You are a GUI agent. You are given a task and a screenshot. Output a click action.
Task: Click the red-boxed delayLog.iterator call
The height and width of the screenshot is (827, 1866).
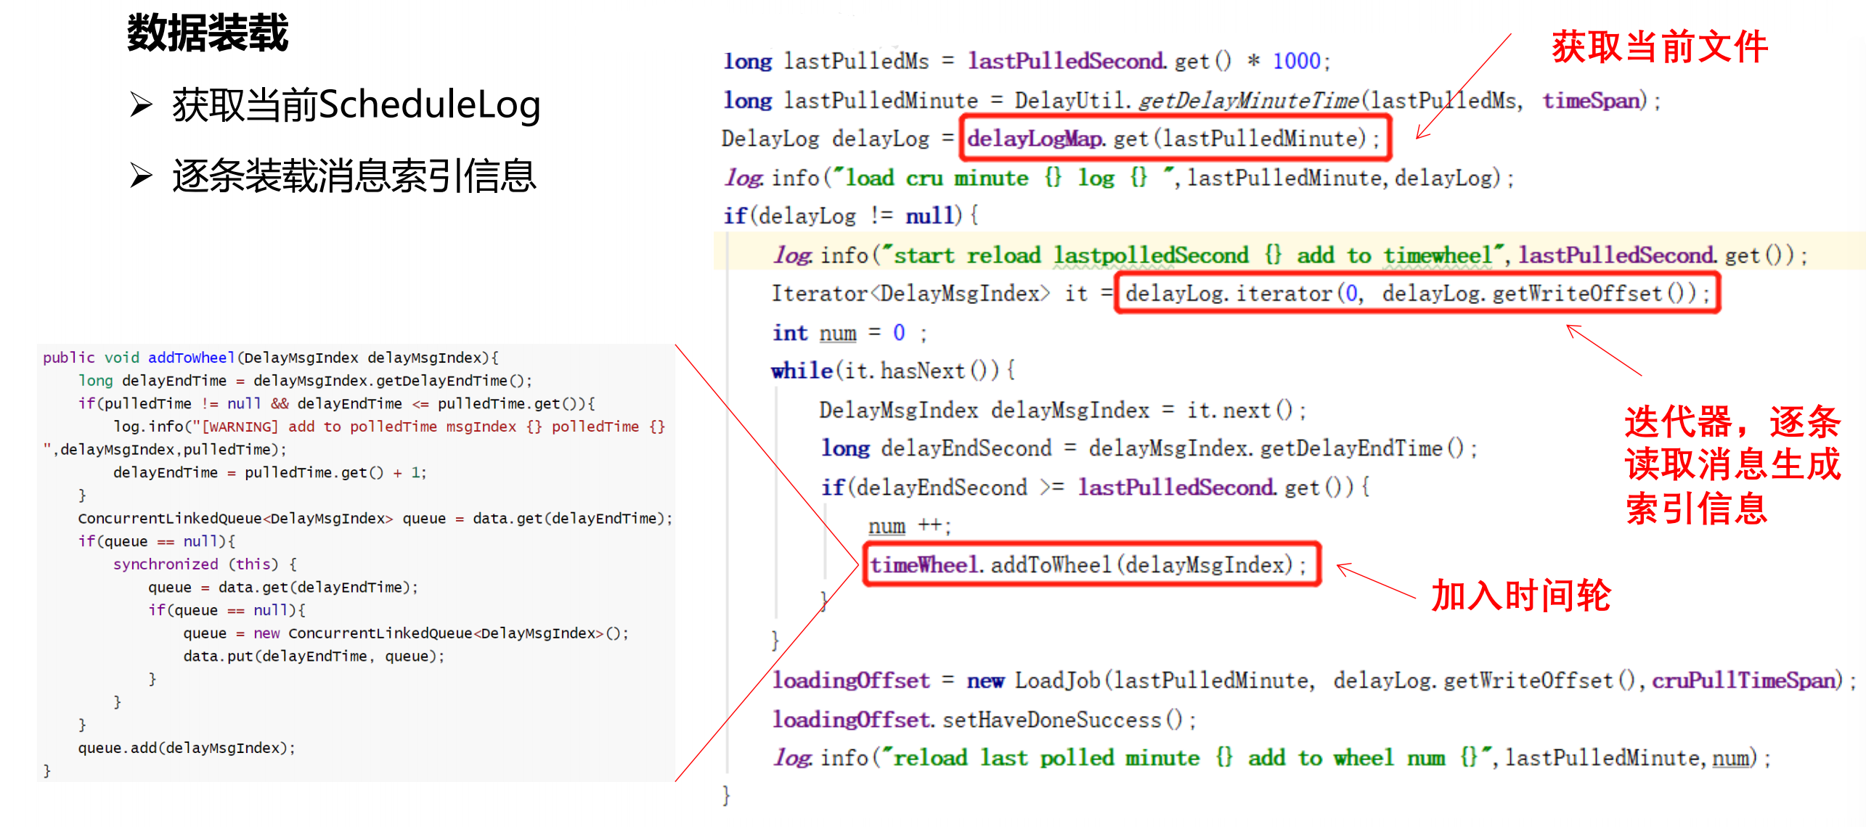[x=1417, y=293]
